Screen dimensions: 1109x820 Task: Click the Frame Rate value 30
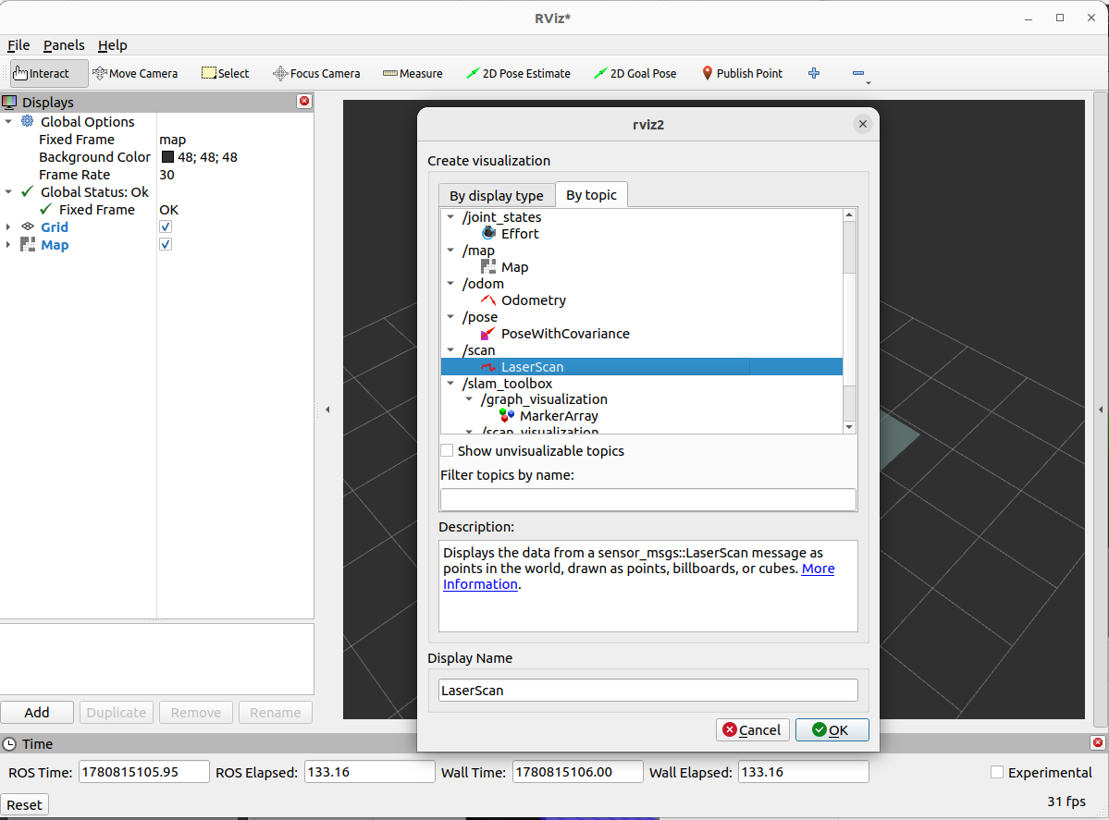click(x=166, y=175)
